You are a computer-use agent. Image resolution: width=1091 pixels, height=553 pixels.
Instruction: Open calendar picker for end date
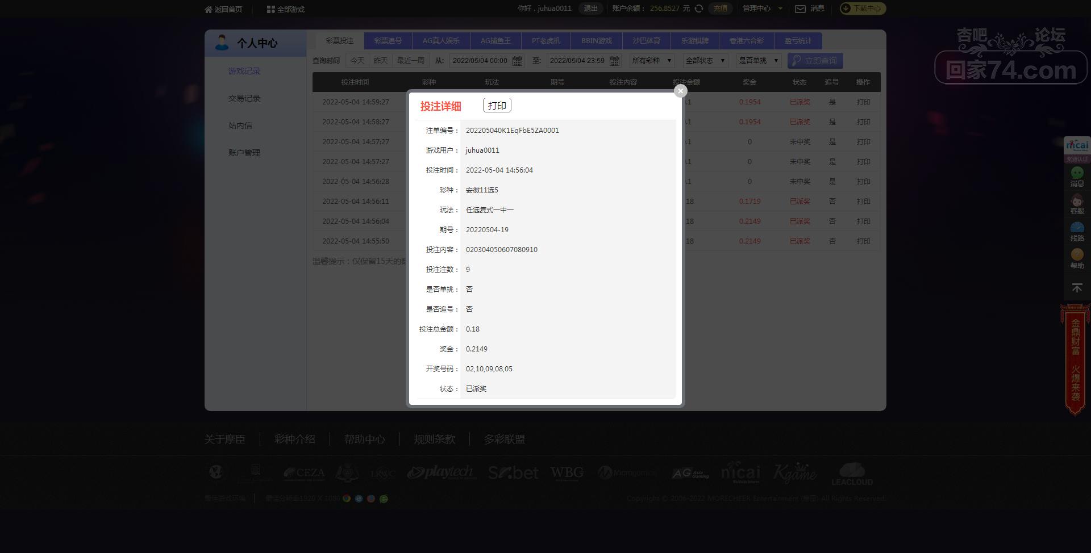pos(614,61)
